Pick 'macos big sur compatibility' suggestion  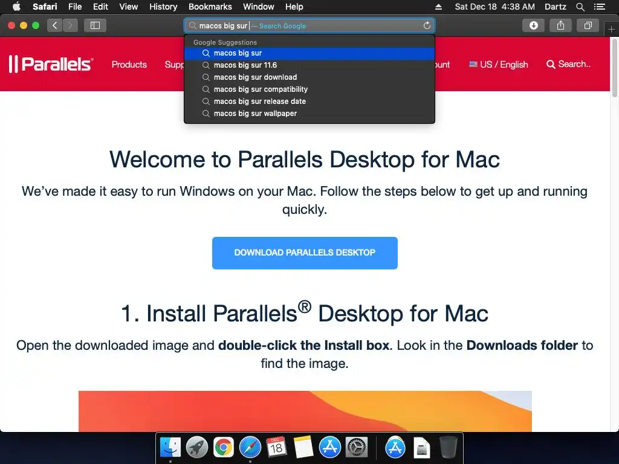click(309, 89)
